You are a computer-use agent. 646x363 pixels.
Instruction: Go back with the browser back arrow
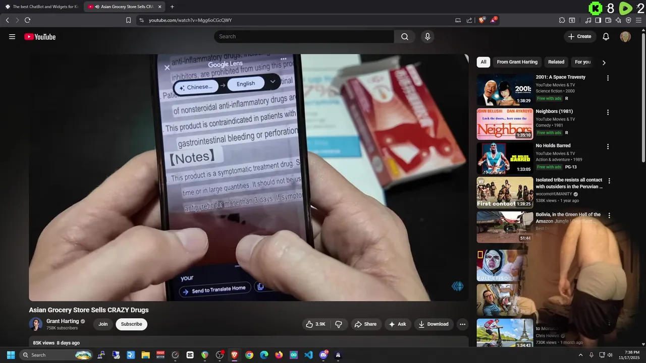pos(7,20)
